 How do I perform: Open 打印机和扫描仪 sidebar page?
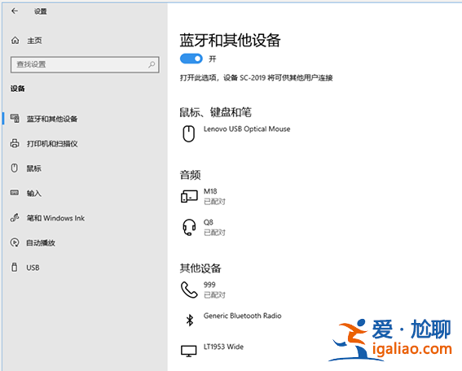[x=52, y=143]
